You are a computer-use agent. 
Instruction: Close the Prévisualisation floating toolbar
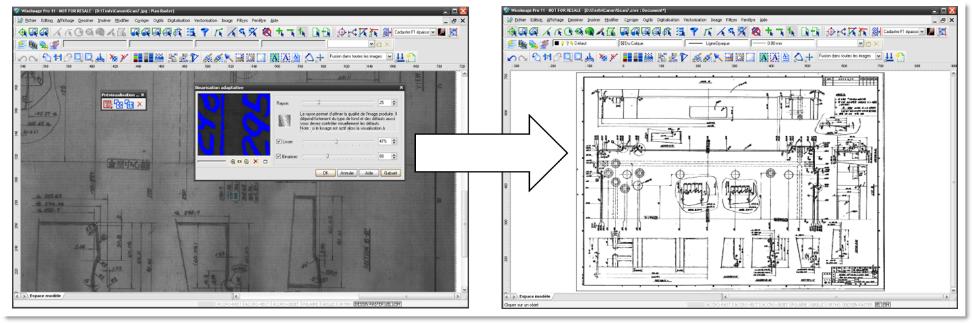pyautogui.click(x=142, y=95)
